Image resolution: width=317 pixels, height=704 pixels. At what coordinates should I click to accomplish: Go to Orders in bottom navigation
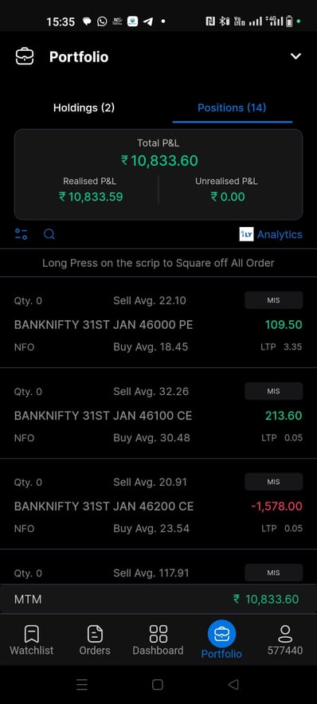[x=95, y=640]
